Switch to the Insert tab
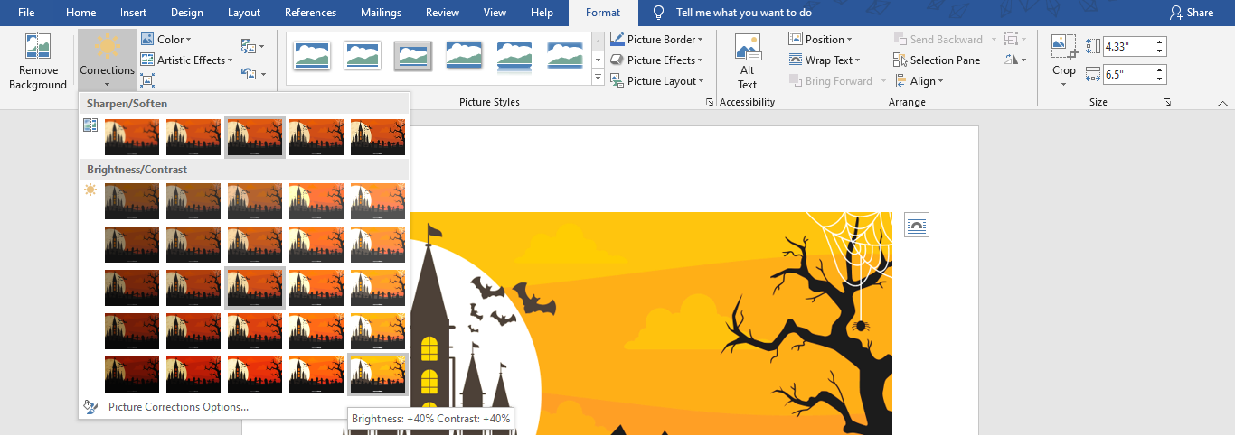This screenshot has height=435, width=1235. point(134,13)
